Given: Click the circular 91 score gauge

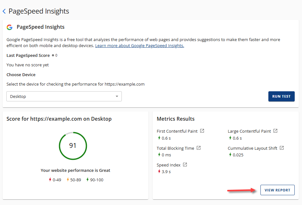Looking at the screenshot, I should point(73,146).
